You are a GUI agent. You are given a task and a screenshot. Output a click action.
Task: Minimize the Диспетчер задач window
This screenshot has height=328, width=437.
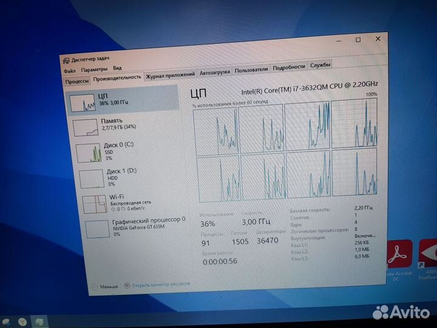339,41
